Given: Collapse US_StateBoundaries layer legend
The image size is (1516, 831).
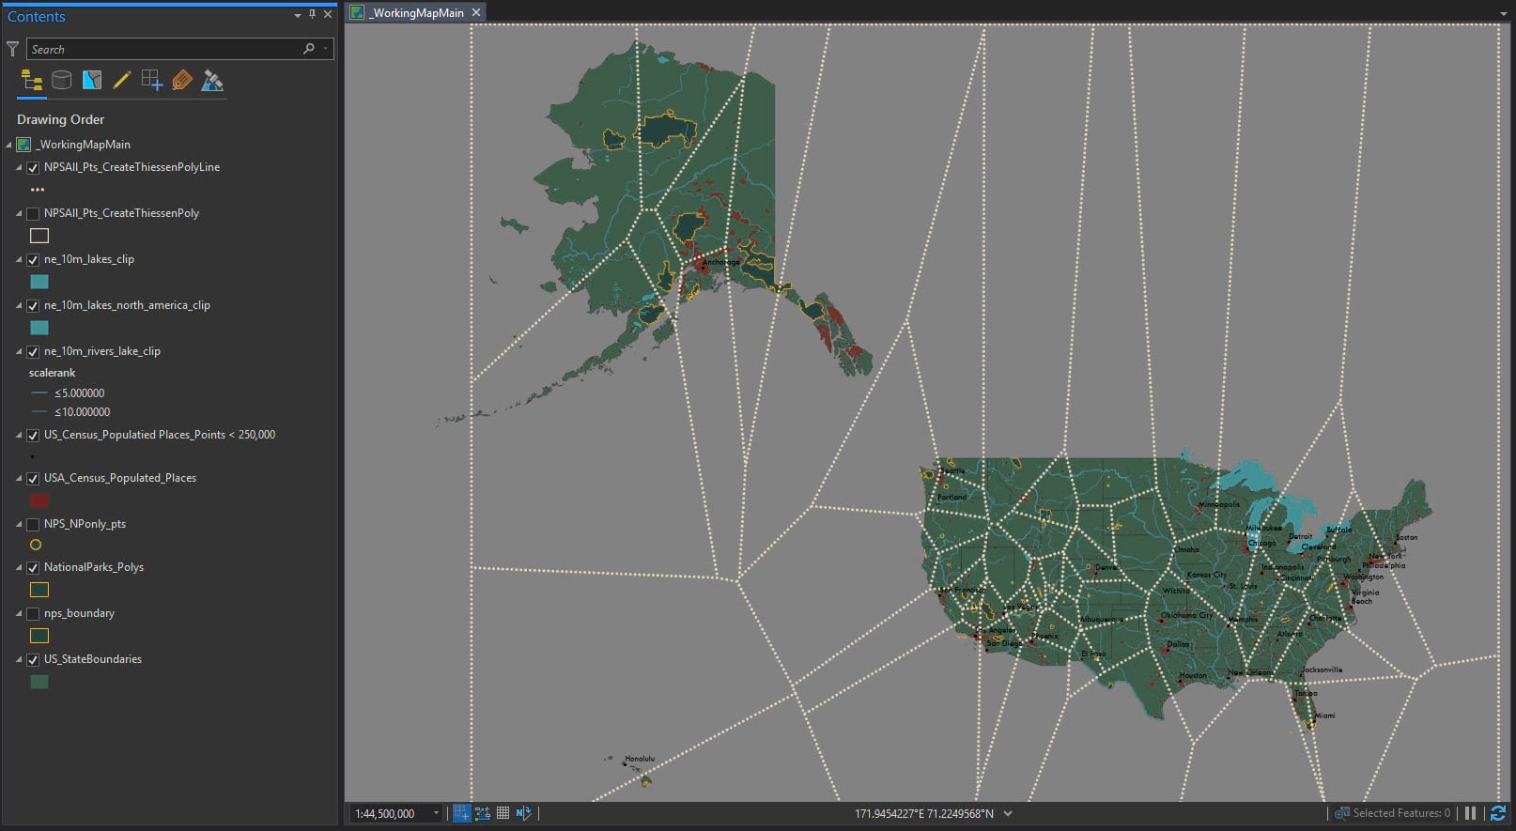Looking at the screenshot, I should coord(19,660).
